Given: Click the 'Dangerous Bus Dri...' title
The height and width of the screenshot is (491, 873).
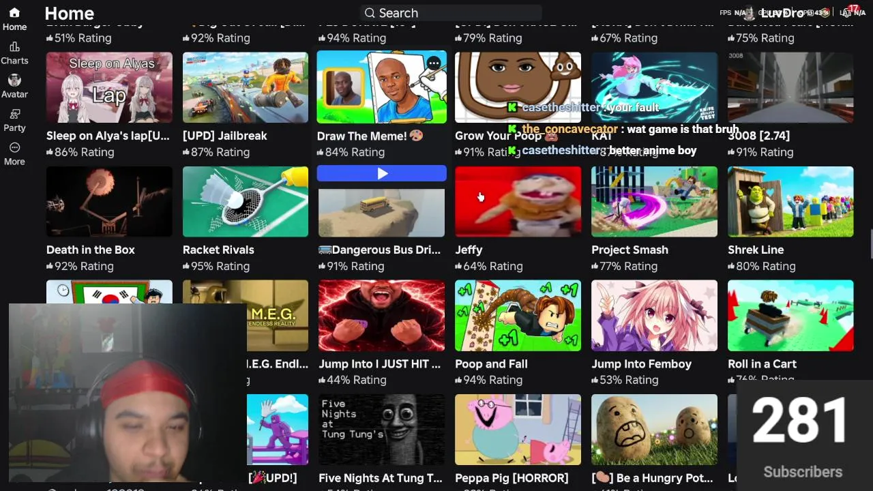Looking at the screenshot, I should (380, 250).
